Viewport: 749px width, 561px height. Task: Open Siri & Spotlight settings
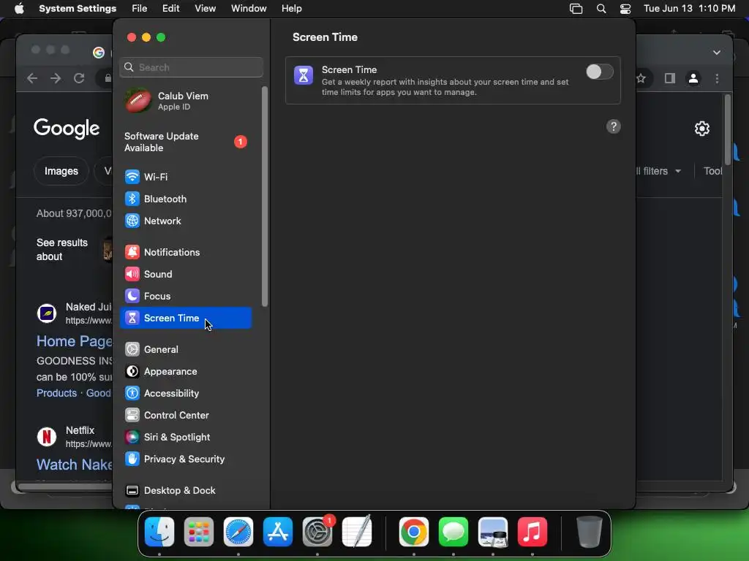185,438
